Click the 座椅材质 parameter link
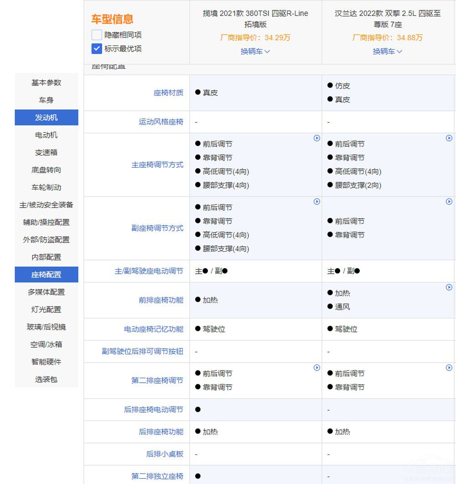The height and width of the screenshot is (484, 456). click(x=168, y=93)
